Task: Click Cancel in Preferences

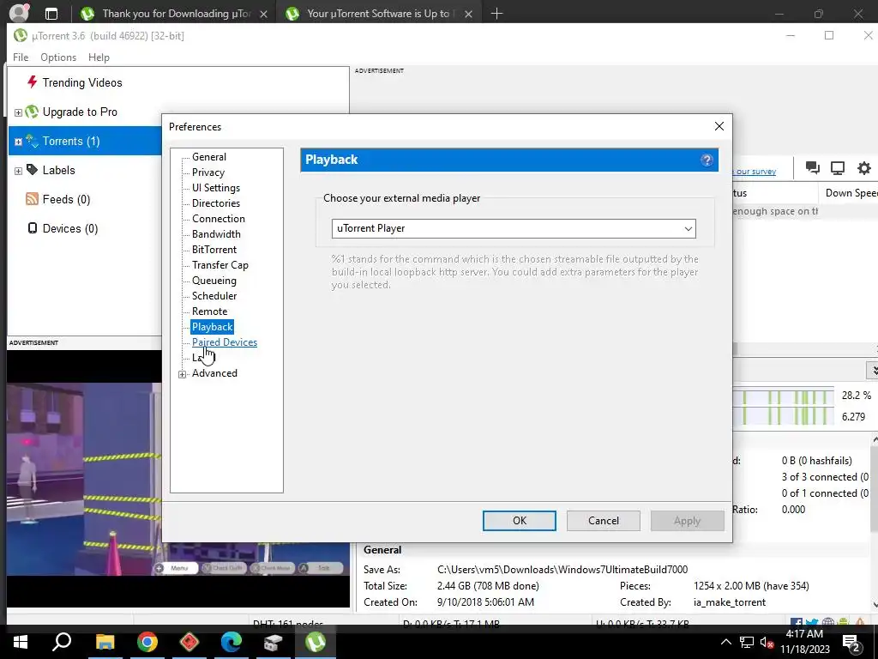Action: [x=603, y=521]
